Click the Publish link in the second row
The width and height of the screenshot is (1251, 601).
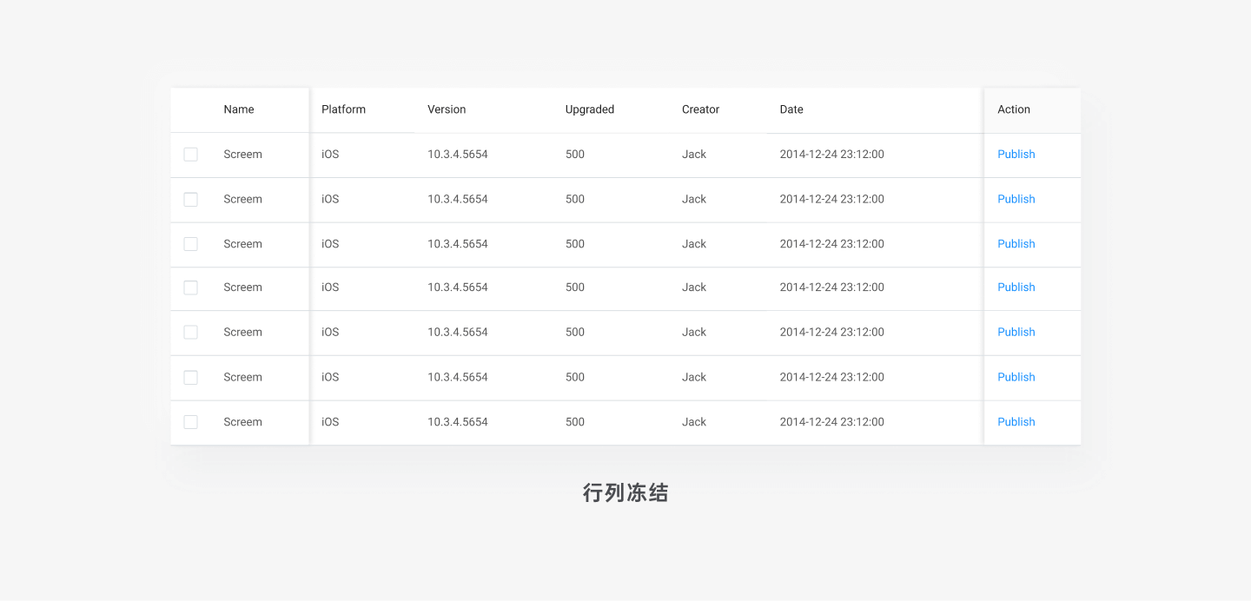tap(1016, 199)
